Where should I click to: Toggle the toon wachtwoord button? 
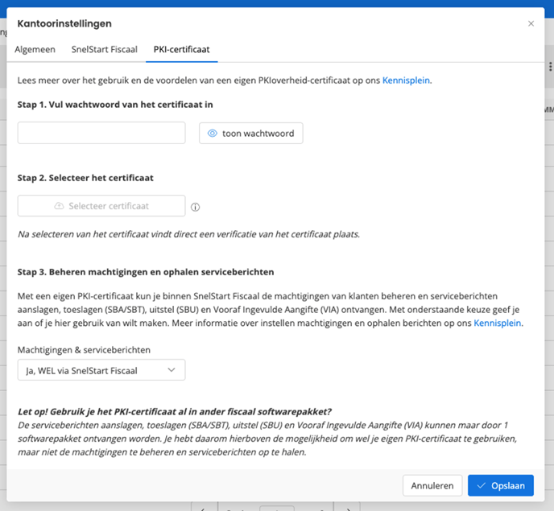[x=251, y=133]
